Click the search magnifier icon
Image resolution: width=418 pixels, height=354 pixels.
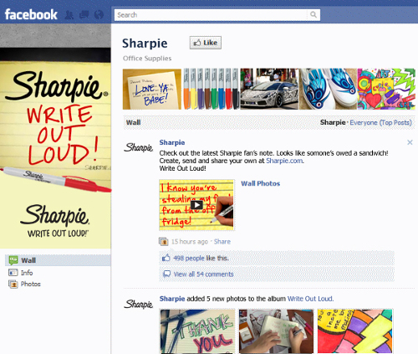pos(313,14)
